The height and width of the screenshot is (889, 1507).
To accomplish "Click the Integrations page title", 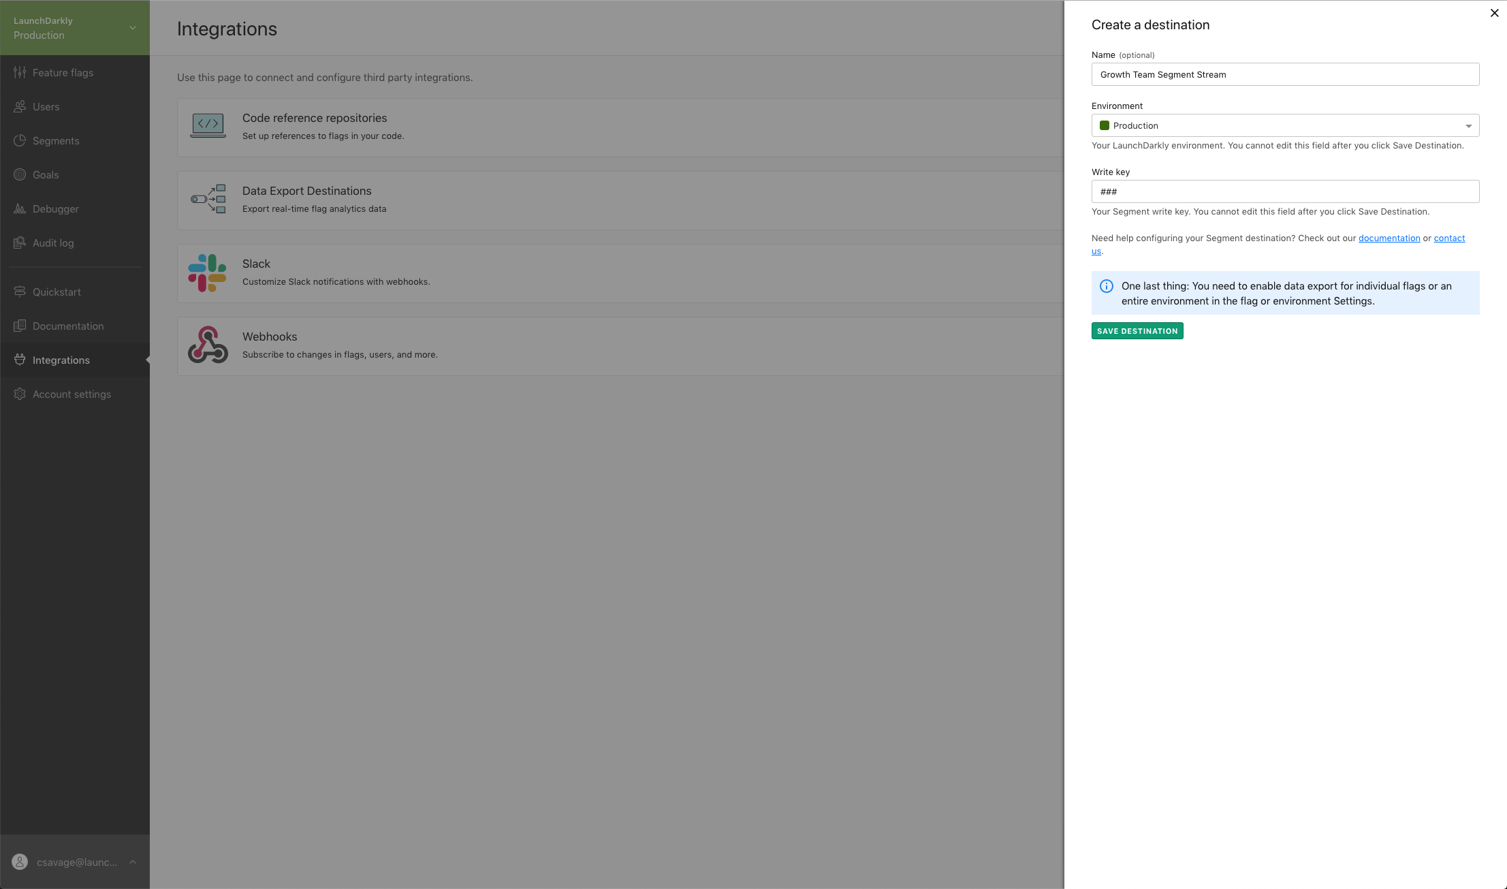I will [227, 29].
